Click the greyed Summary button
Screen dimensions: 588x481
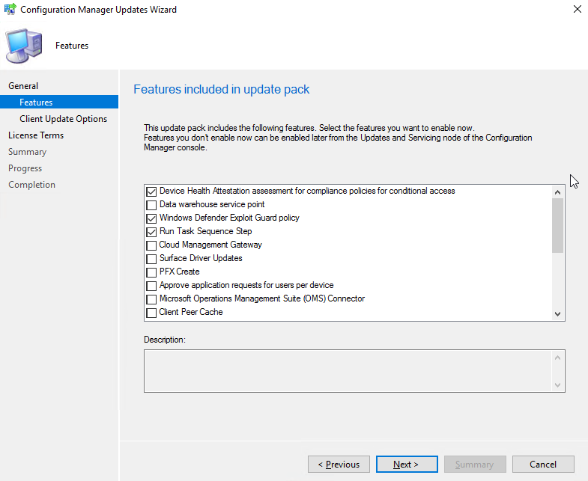[475, 464]
